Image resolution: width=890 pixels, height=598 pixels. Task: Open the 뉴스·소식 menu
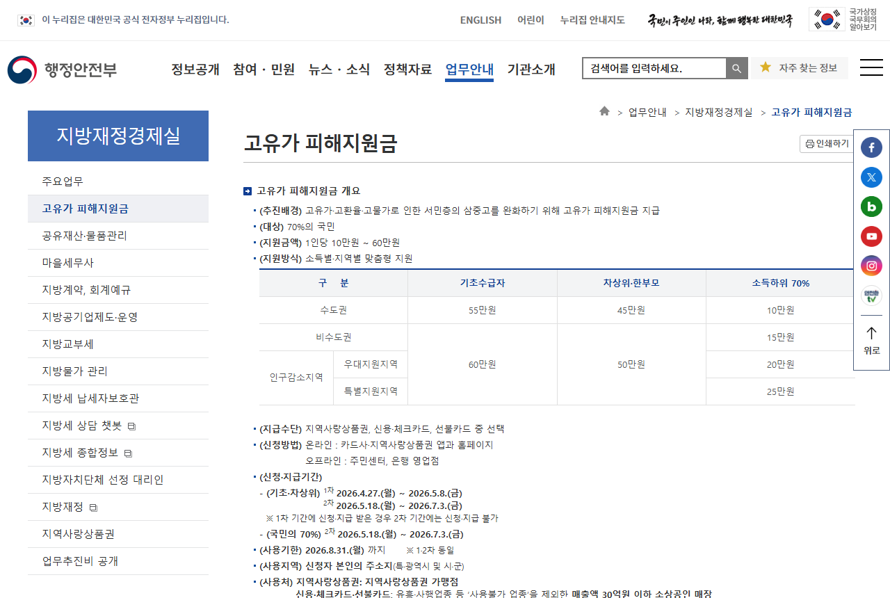click(x=339, y=70)
